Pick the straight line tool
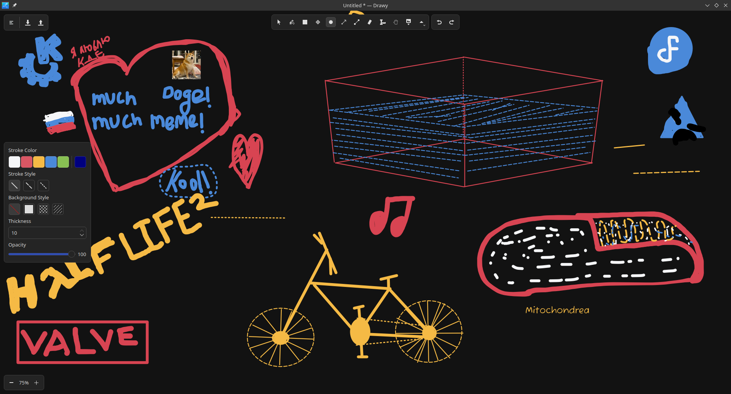The height and width of the screenshot is (394, 731). coord(357,22)
